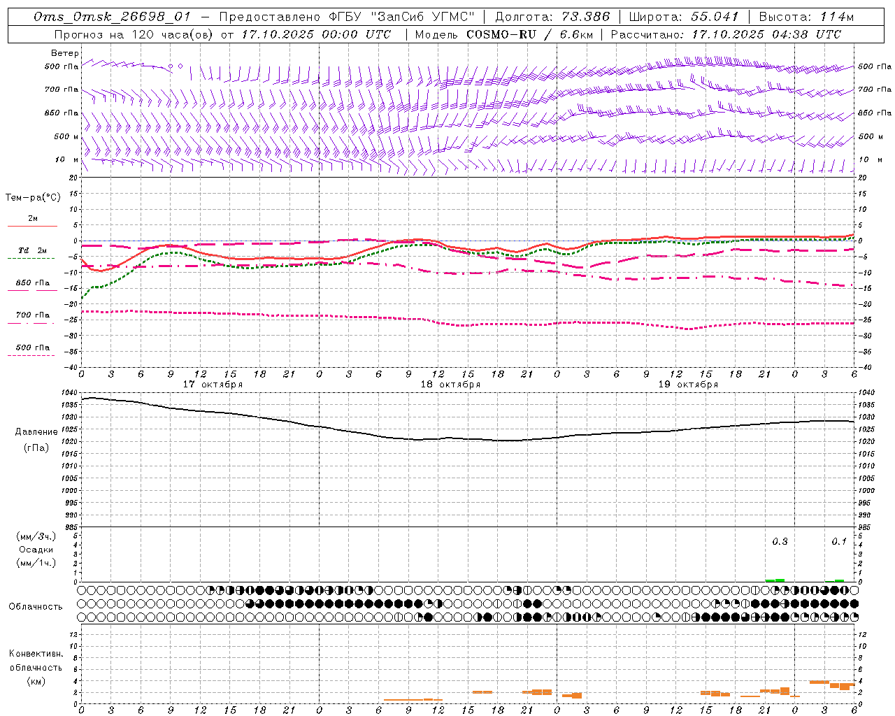Screen dimensions: 895x716
Task: Select the (мм/1ч.) unit label
Action: tap(36, 563)
